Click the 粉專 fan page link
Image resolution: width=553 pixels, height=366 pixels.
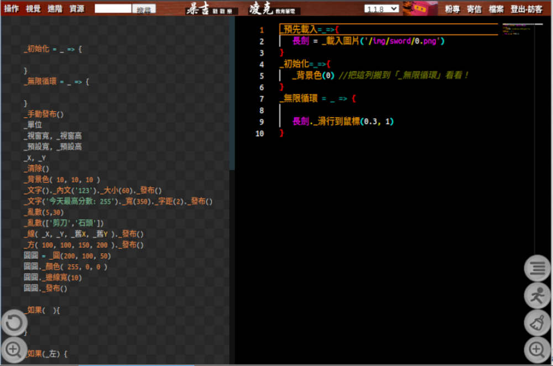(x=452, y=9)
